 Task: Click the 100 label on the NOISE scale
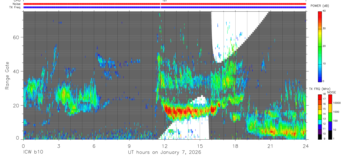pos(335,121)
